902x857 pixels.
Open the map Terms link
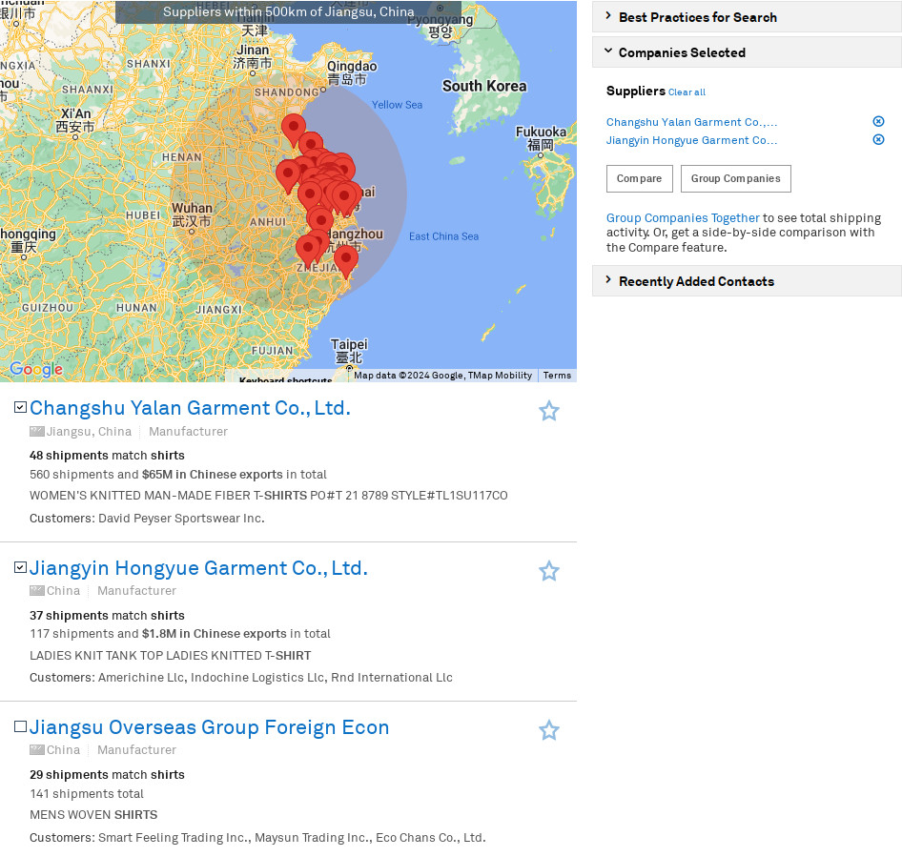point(557,376)
